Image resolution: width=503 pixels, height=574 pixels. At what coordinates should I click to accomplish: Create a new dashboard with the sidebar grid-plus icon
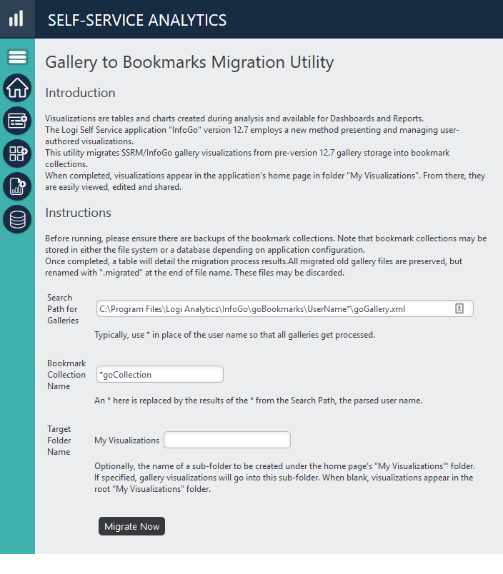tap(17, 153)
